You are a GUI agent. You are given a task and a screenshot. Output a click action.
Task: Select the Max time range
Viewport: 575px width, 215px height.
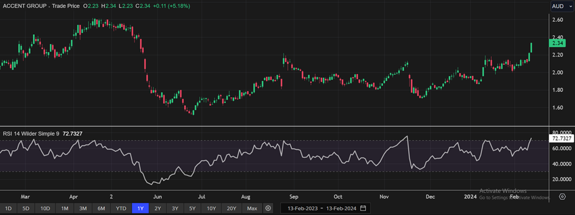252,209
